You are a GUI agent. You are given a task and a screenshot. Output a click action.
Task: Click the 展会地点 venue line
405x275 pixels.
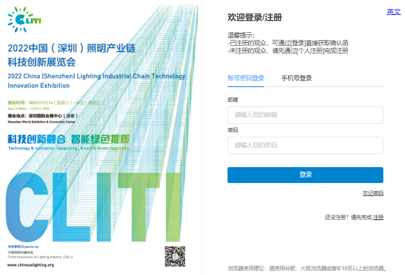coord(43,116)
